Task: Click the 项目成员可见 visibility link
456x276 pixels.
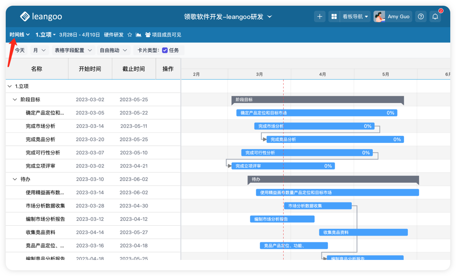Action: pos(163,35)
